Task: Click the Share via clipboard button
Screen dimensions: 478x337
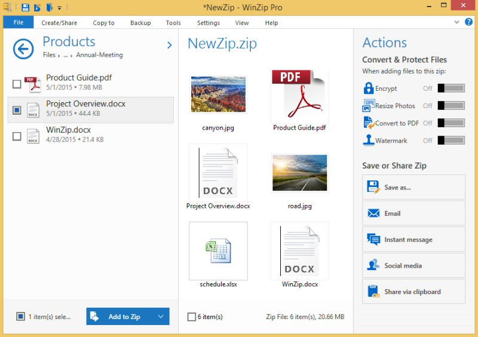Action: coord(413,292)
